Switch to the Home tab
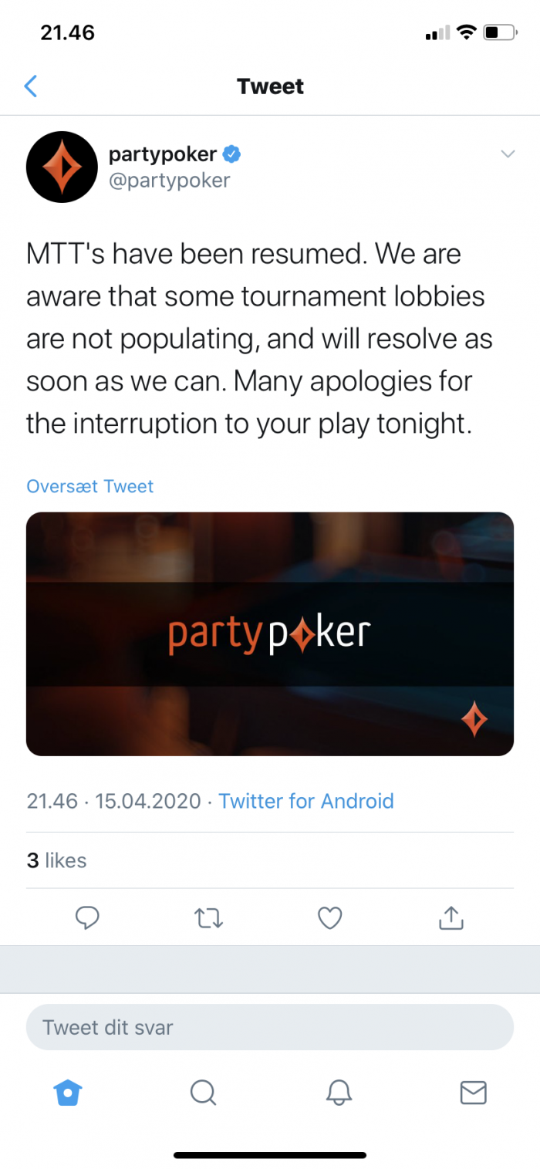The width and height of the screenshot is (540, 1169). click(68, 1092)
